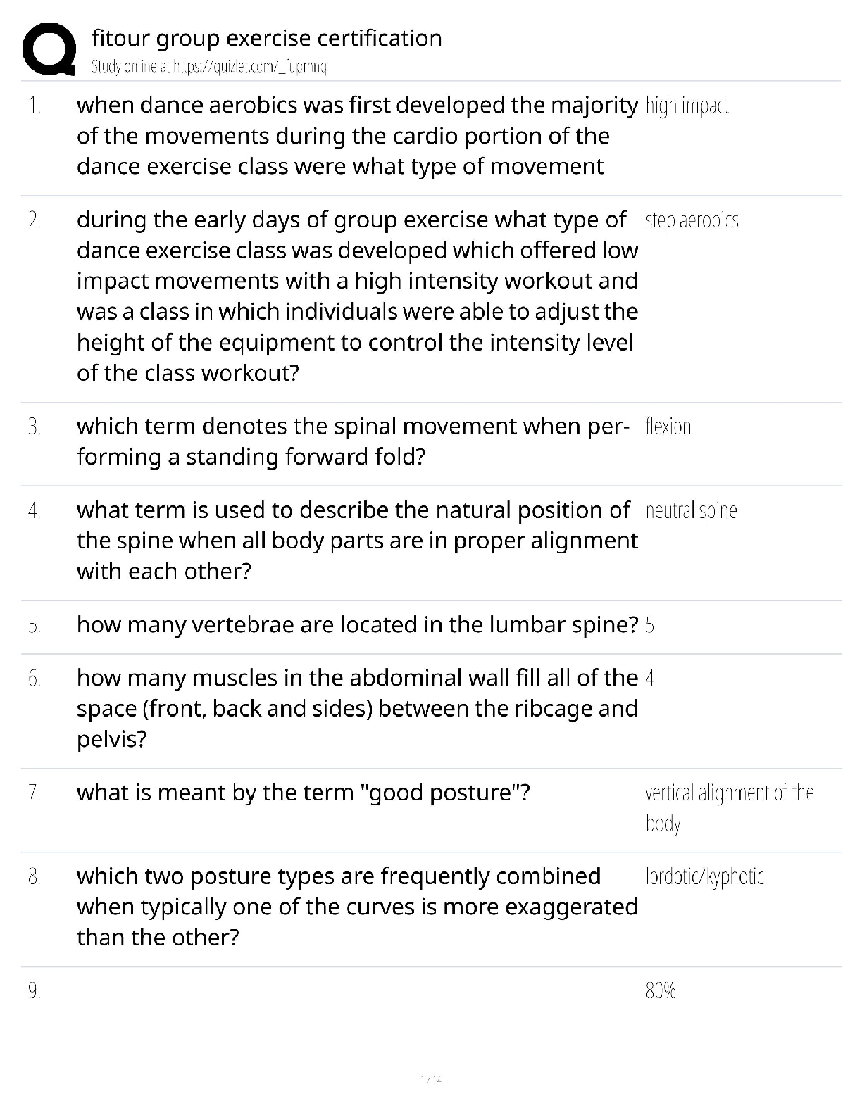Select the 'vertical alignment of the body' answer
The image size is (862, 1115).
coord(729,807)
